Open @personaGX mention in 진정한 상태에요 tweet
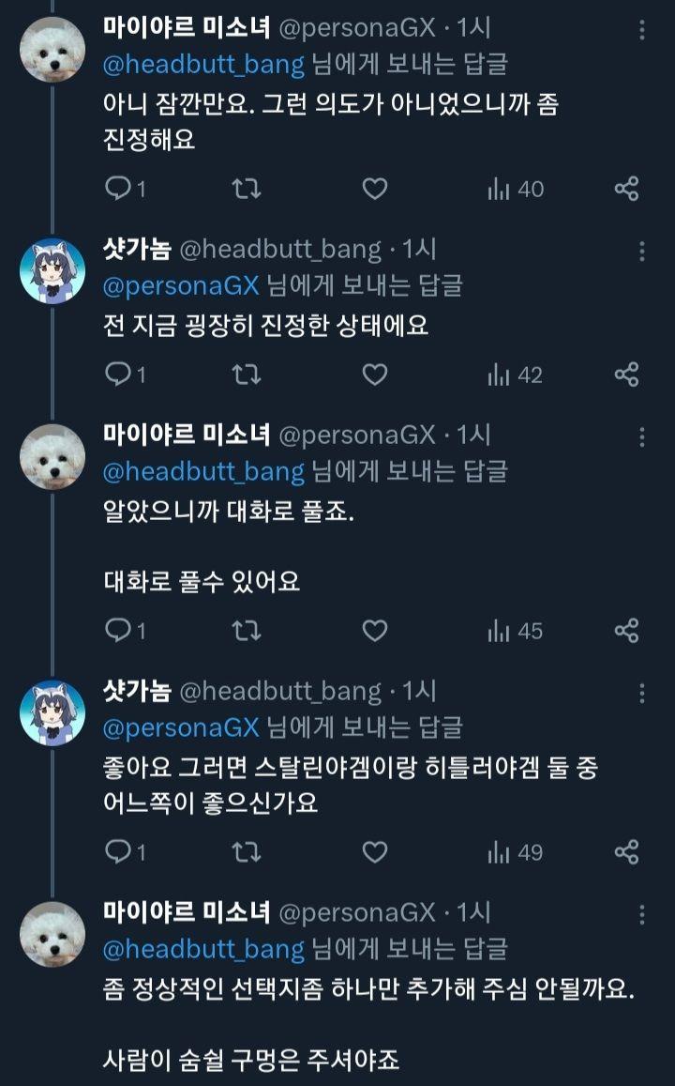 [181, 283]
